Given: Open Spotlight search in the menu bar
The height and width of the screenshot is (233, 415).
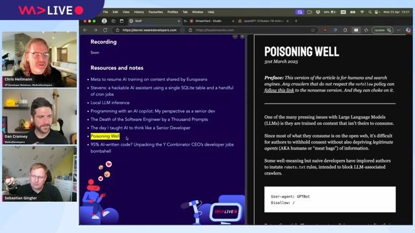Looking at the screenshot, I should click(370, 12).
